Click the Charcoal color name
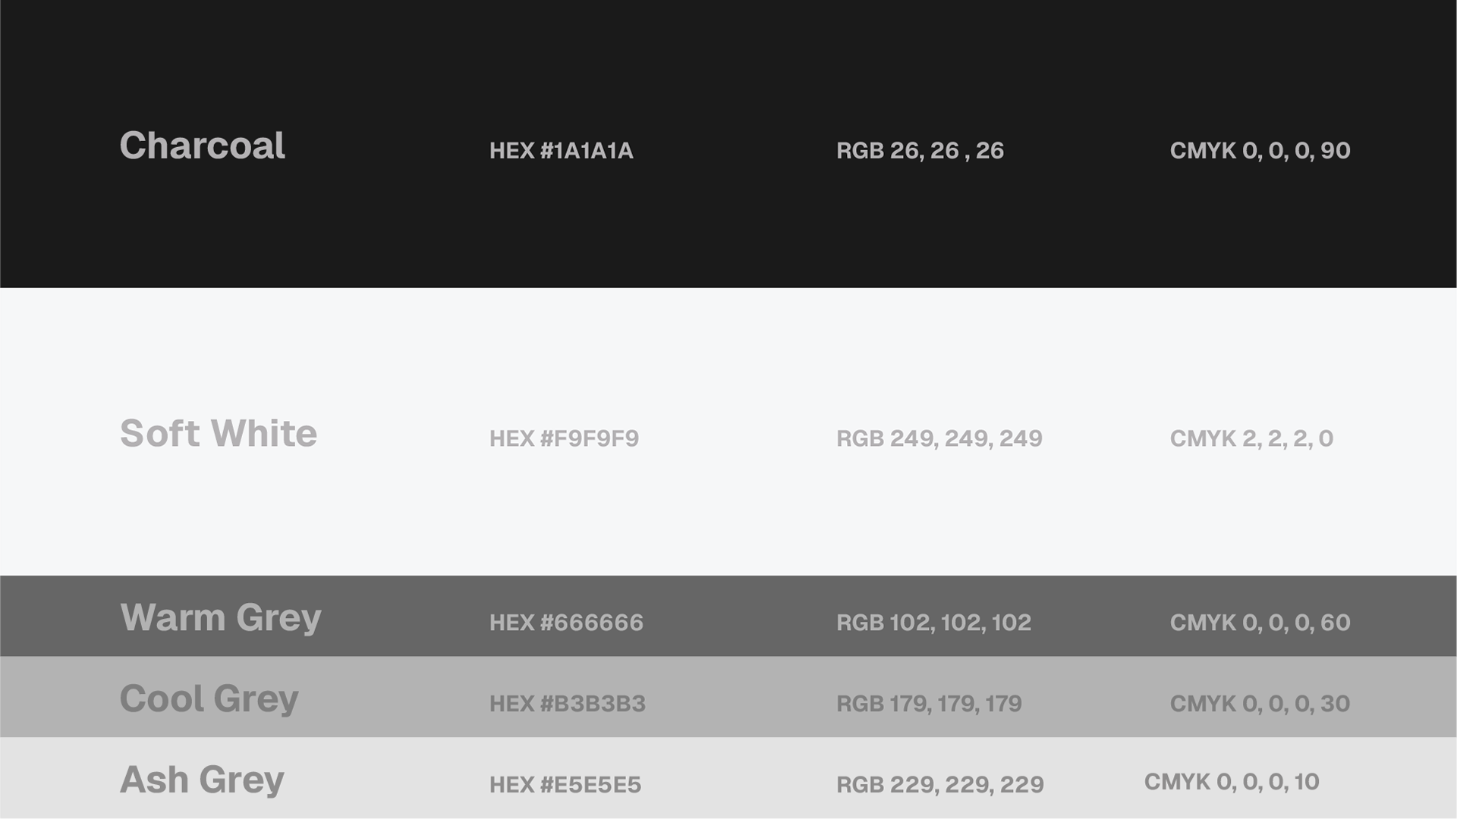 [202, 146]
